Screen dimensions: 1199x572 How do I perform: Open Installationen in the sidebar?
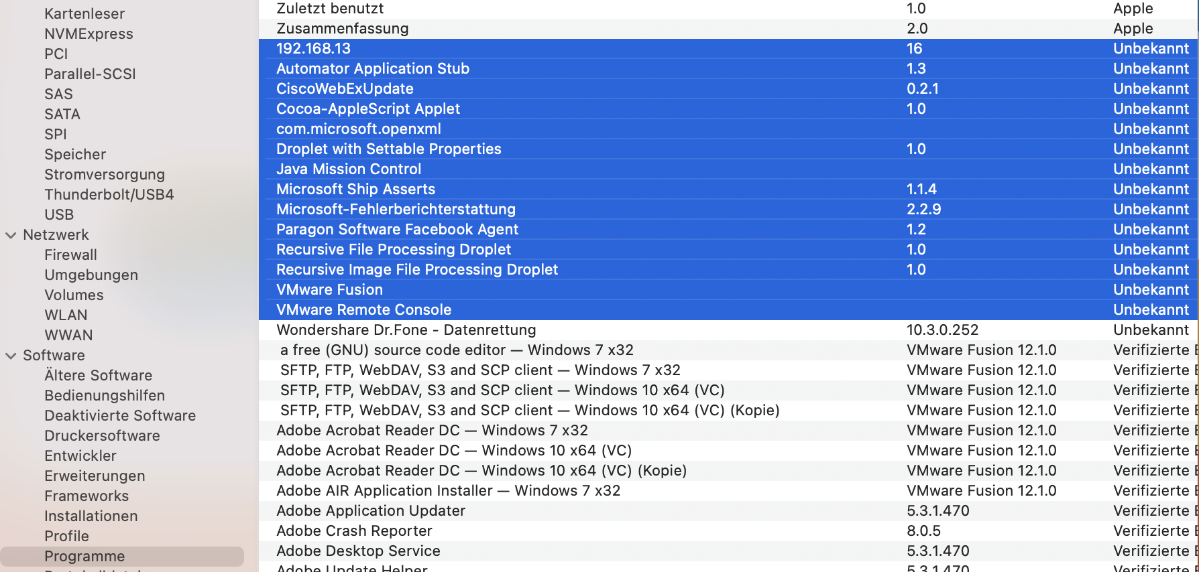pyautogui.click(x=91, y=516)
